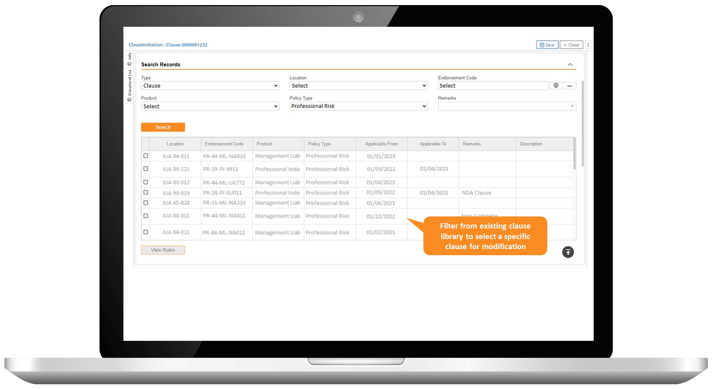This screenshot has width=712, height=390.
Task: Open the Document List side tab
Action: coord(130,85)
